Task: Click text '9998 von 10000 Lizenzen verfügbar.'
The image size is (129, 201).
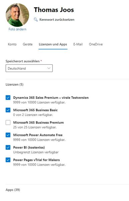Action: [39, 140]
